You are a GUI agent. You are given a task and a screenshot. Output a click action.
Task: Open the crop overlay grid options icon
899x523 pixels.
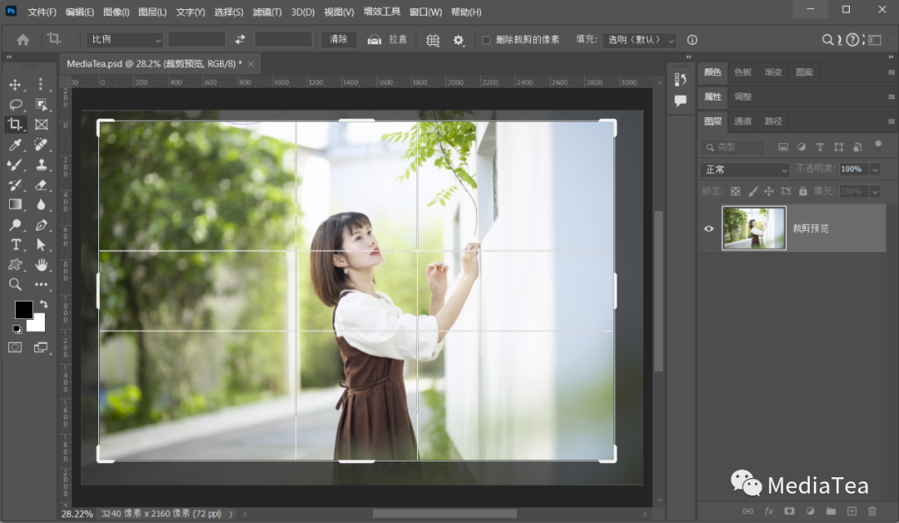tap(432, 39)
